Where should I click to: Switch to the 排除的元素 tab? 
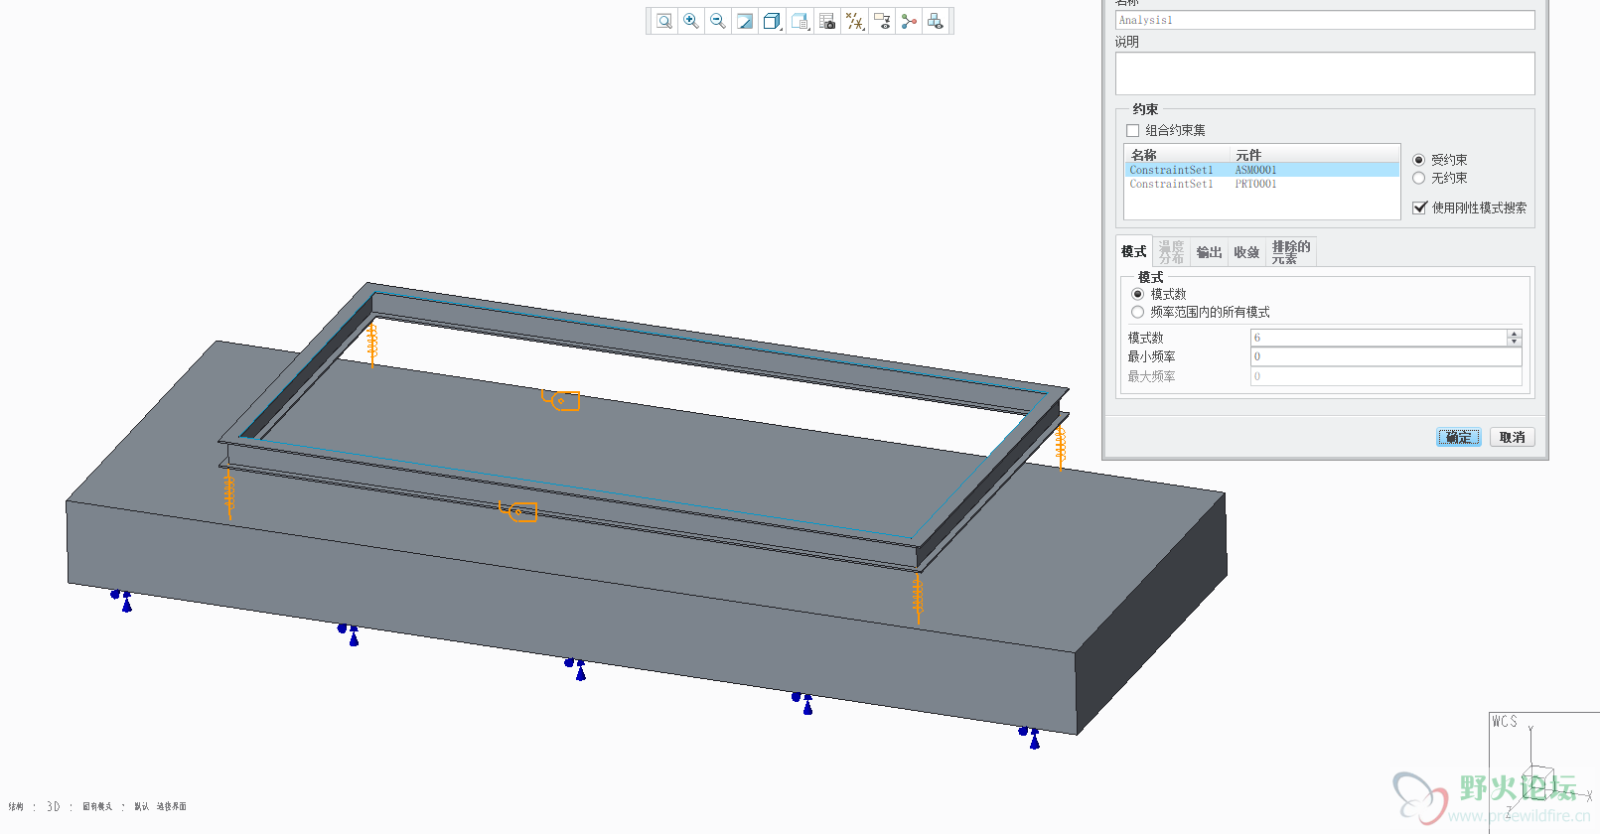coord(1291,251)
